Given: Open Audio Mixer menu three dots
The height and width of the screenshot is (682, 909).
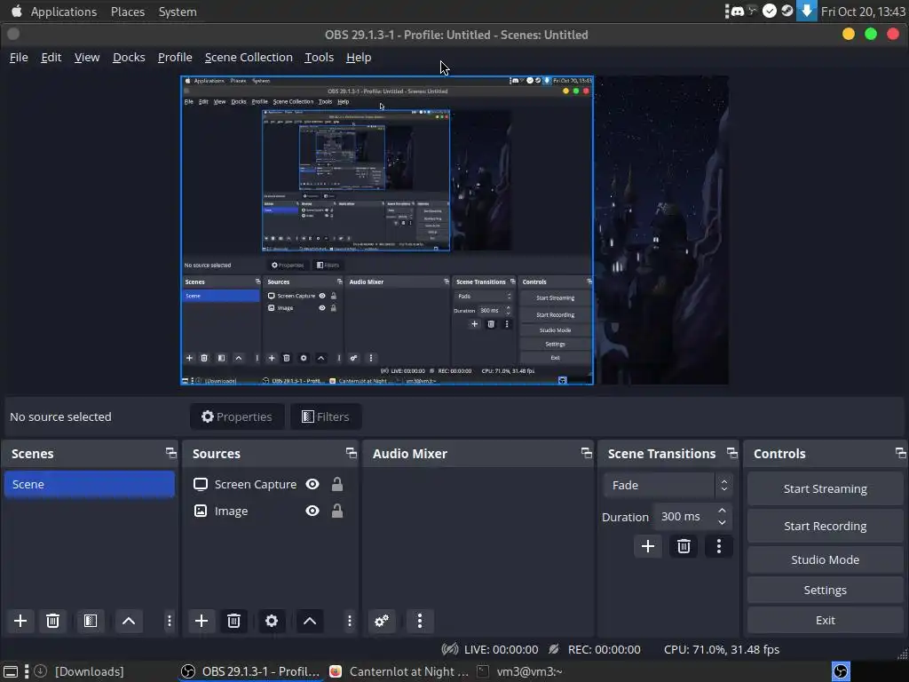Looking at the screenshot, I should (x=420, y=621).
